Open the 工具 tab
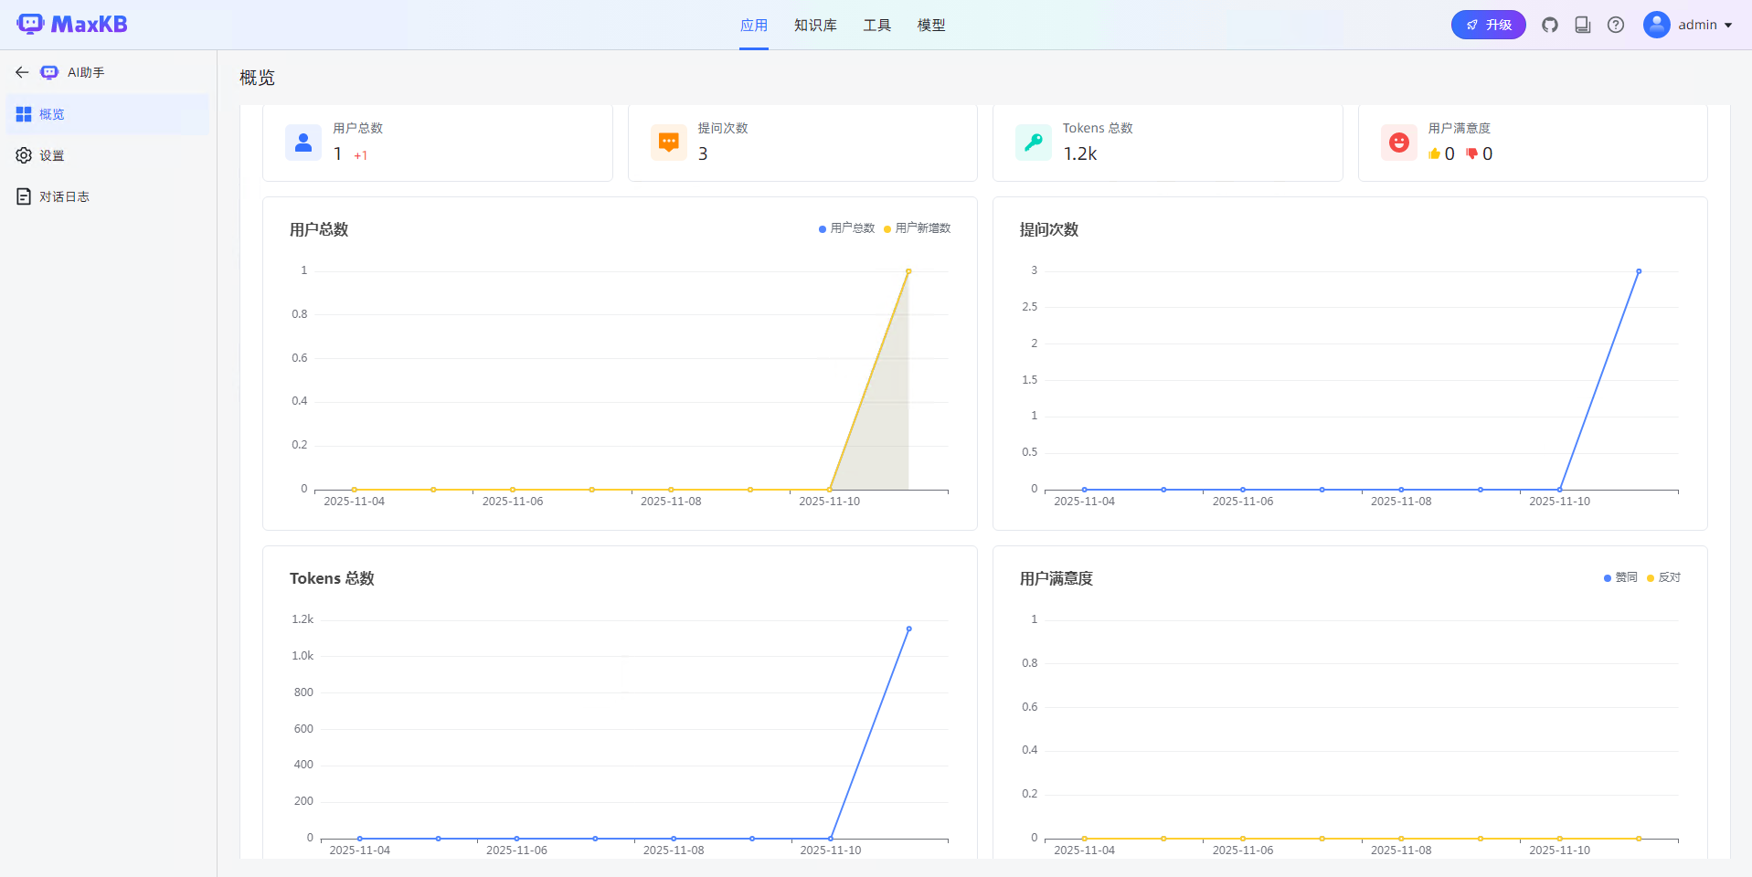 click(876, 26)
